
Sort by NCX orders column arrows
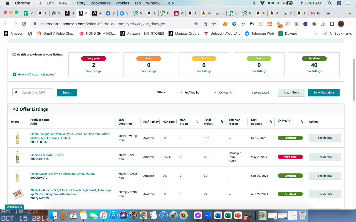click(197, 121)
